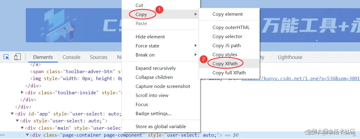Viewport: 360px width, 139px height.
Task: Open the Sources tab
Action: [98, 57]
